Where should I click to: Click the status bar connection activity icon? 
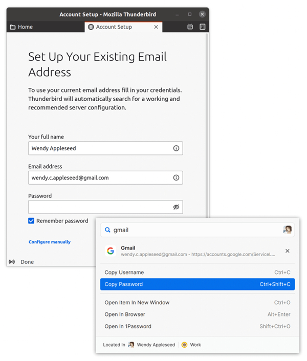12,262
